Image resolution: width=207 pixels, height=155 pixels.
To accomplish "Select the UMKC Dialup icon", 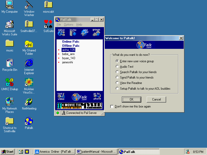I will (x=10, y=84).
